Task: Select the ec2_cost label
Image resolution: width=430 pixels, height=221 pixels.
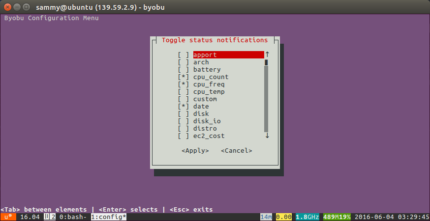Action: point(209,136)
